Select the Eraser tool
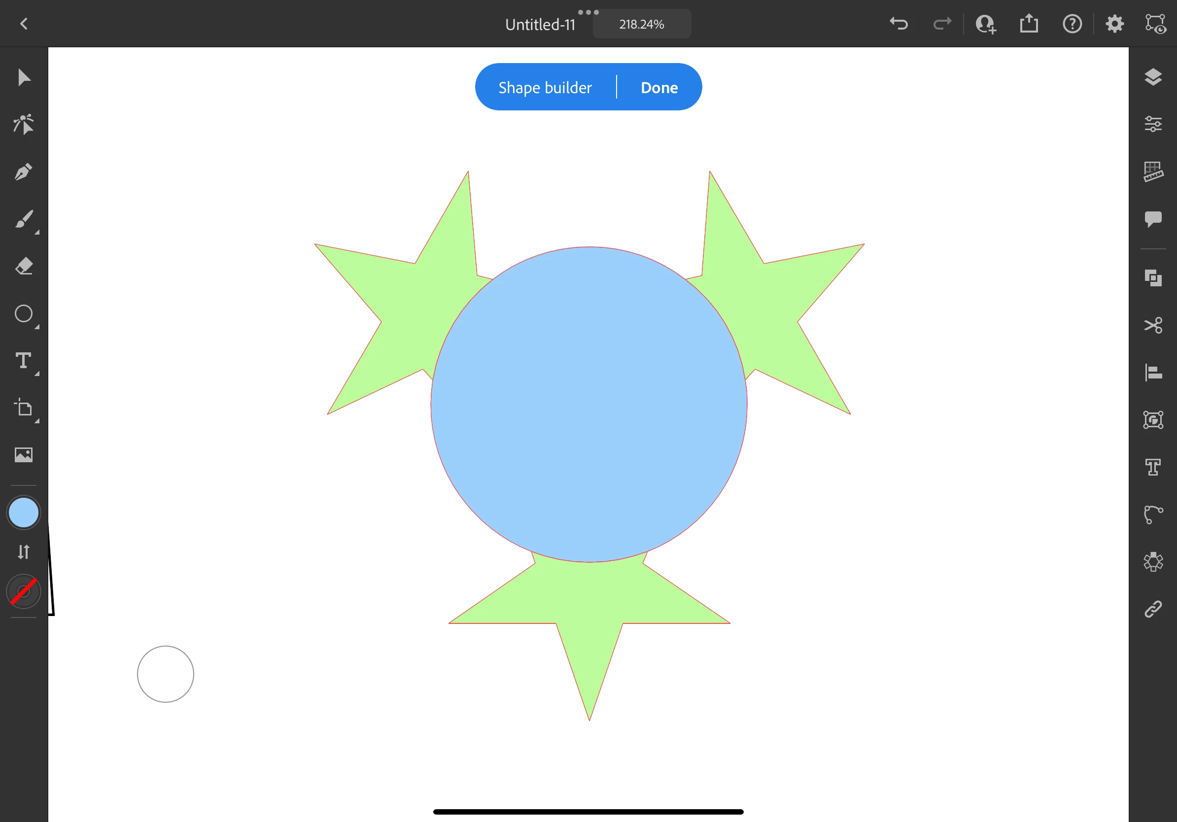The image size is (1177, 822). tap(24, 267)
